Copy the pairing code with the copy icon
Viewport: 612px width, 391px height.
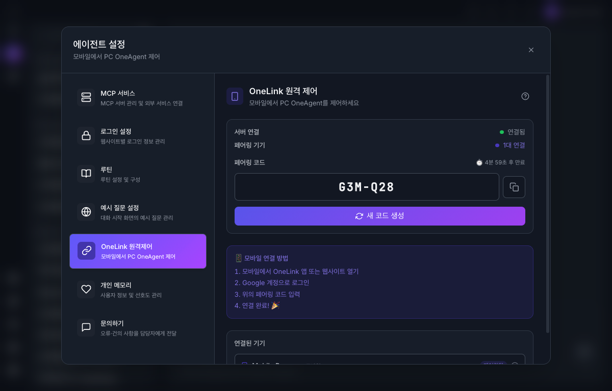(514, 187)
